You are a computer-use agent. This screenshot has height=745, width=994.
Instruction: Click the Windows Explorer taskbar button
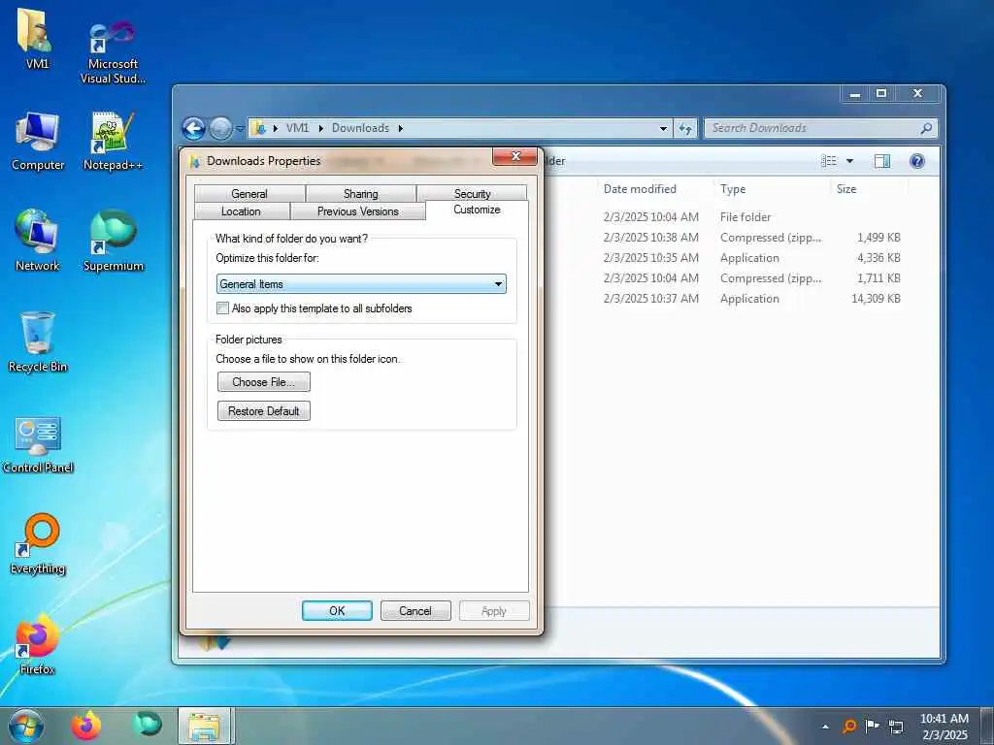point(206,726)
